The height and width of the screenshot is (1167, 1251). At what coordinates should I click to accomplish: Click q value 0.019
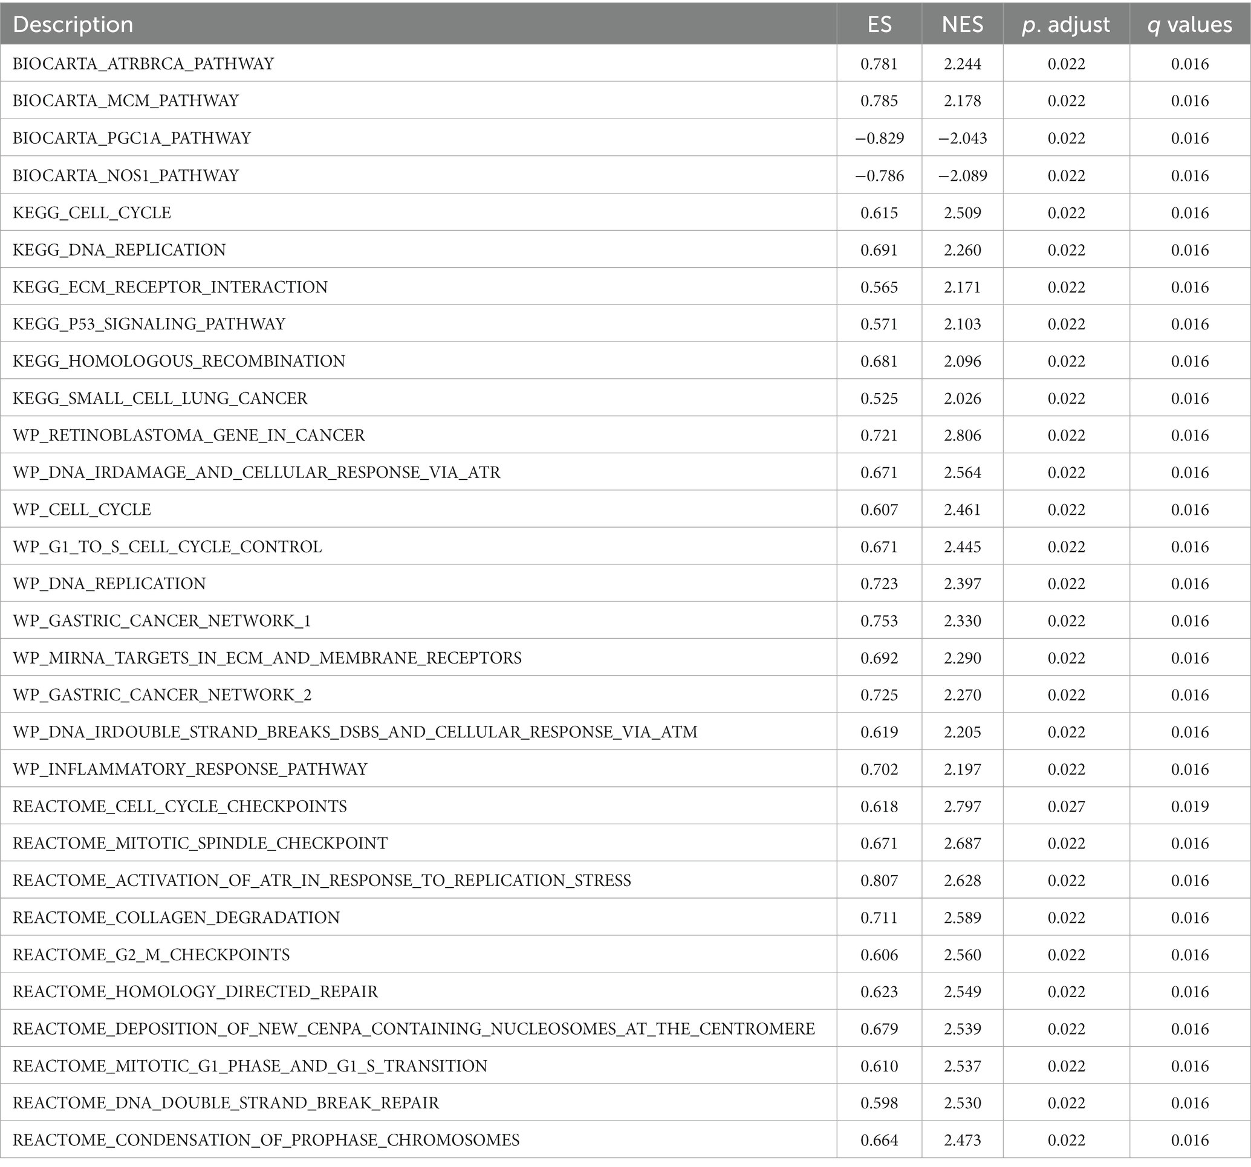point(1189,807)
